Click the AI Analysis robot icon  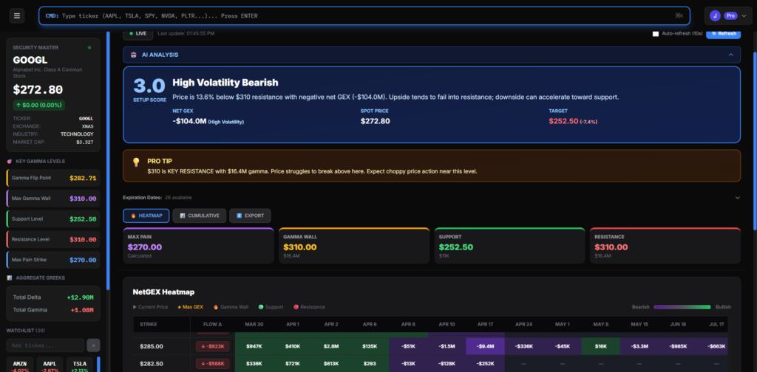click(x=133, y=55)
